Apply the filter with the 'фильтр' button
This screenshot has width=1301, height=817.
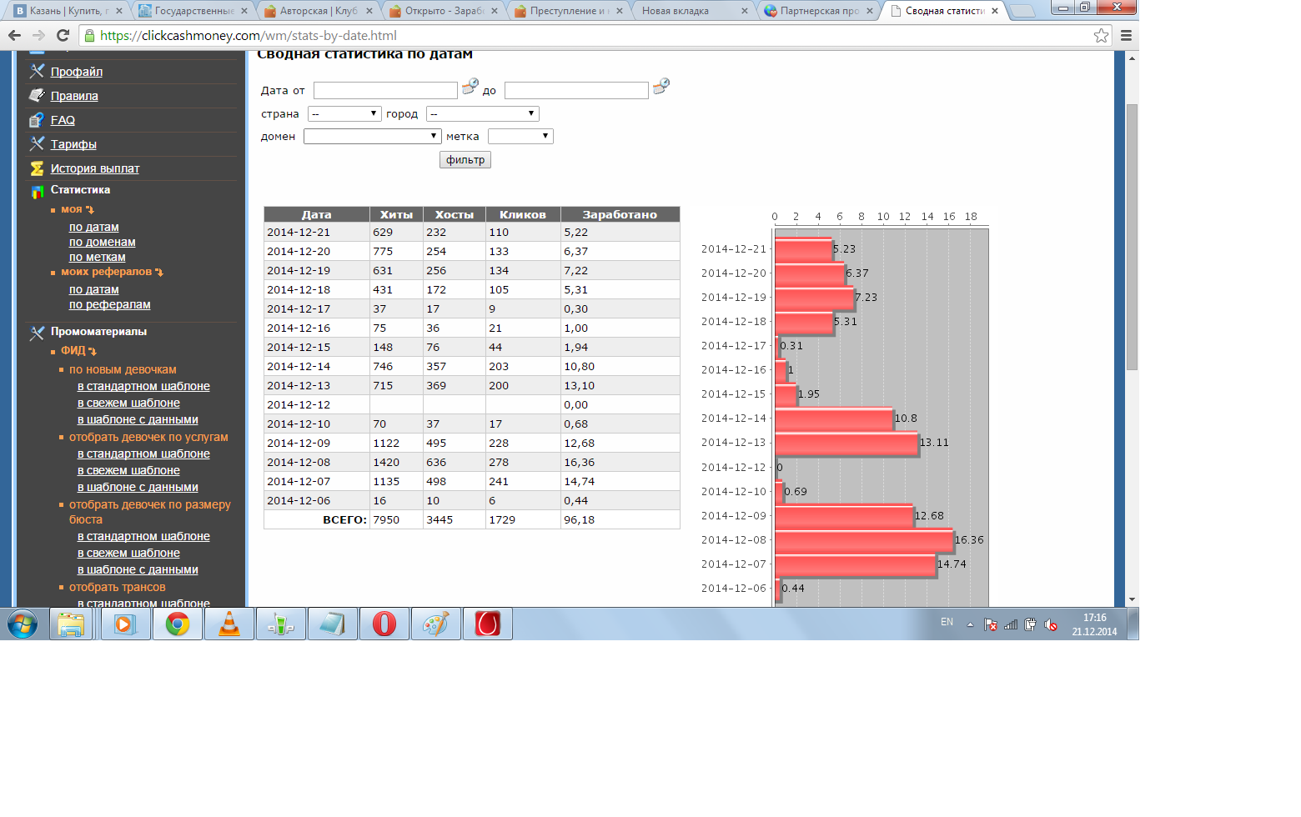pyautogui.click(x=465, y=160)
